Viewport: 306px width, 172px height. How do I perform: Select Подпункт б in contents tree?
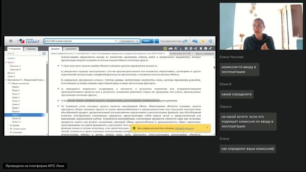[x=15, y=69]
